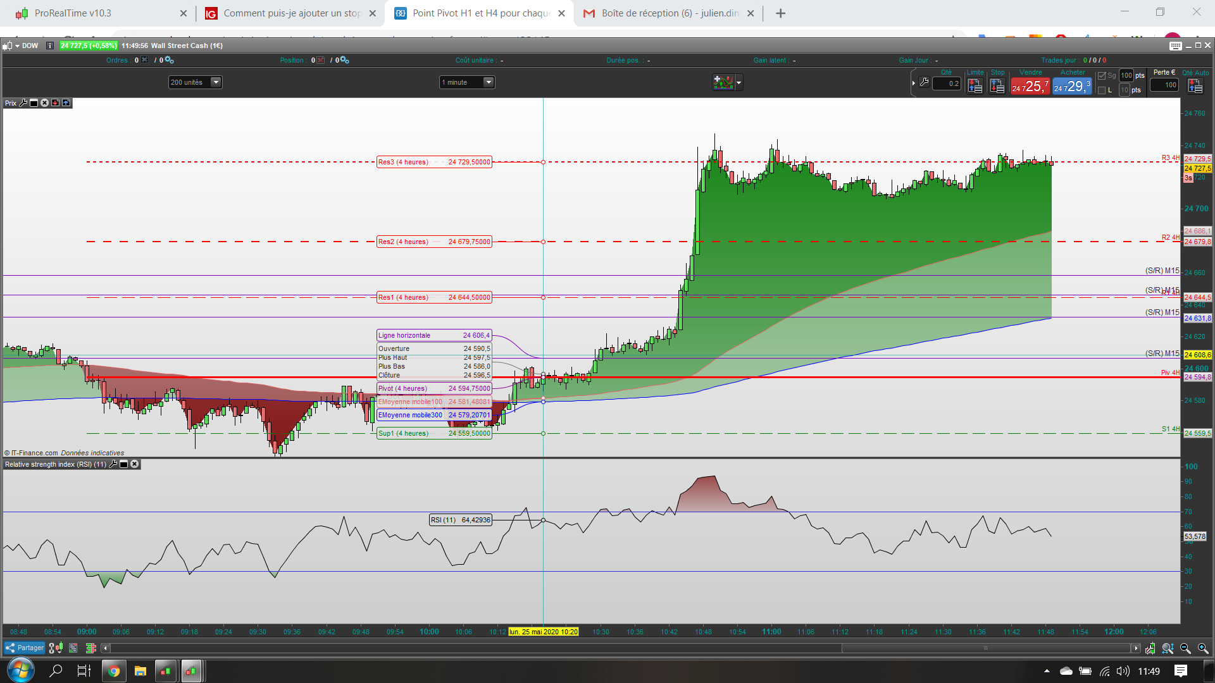The width and height of the screenshot is (1215, 683).
Task: Click the Qté Auto order icon
Action: point(1195,86)
